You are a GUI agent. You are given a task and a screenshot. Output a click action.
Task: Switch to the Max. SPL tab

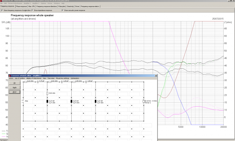click(32, 6)
